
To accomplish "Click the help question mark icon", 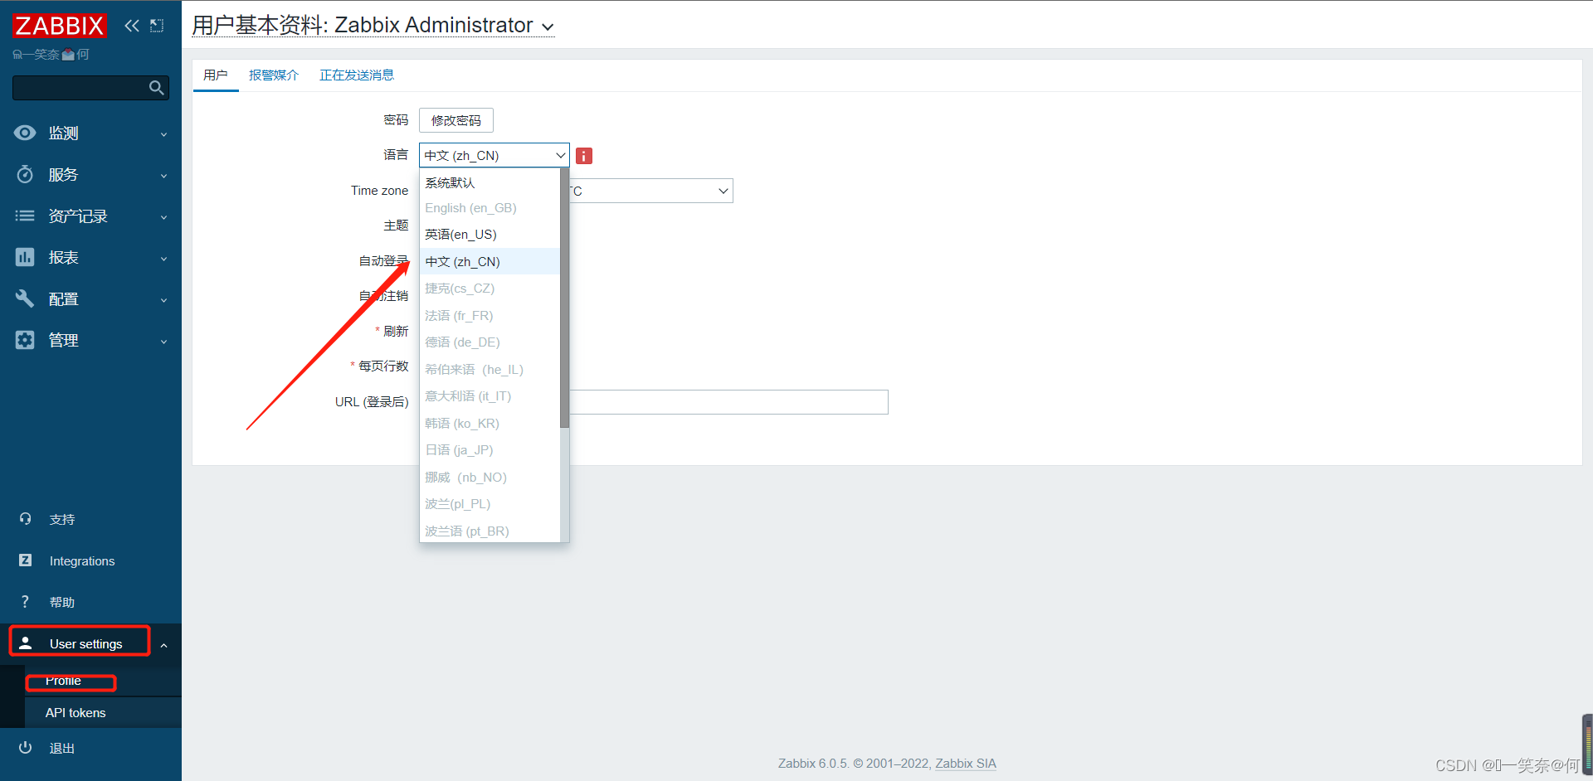I will (25, 602).
